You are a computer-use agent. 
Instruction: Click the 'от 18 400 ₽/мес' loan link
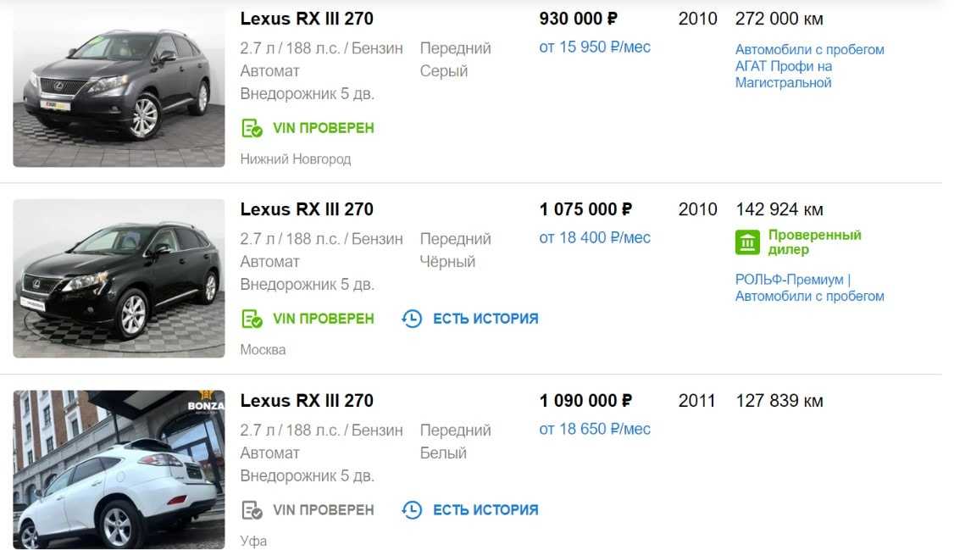tap(595, 238)
